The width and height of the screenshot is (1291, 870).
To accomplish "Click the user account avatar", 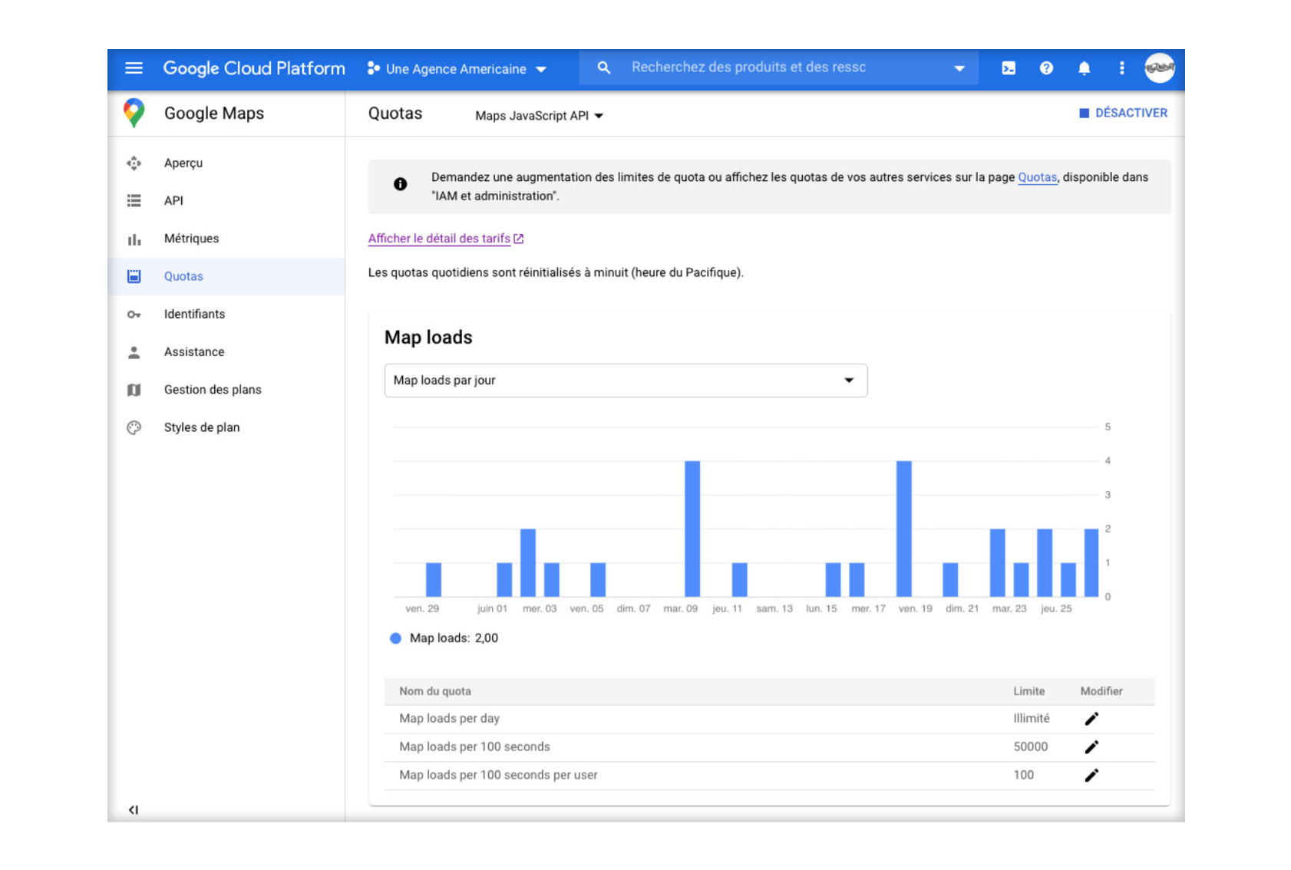I will (x=1159, y=68).
